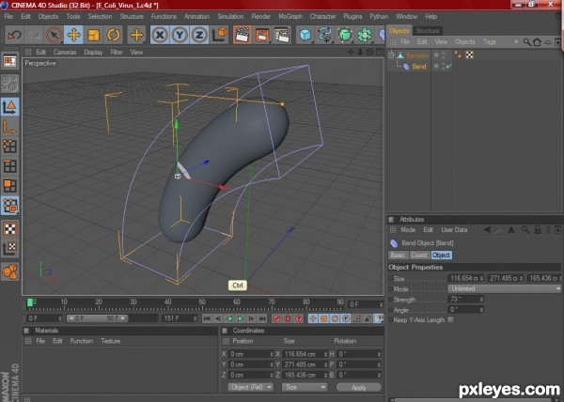Viewport: 564px width, 402px height.
Task: Click the Record Active Objects button
Action: tap(276, 318)
